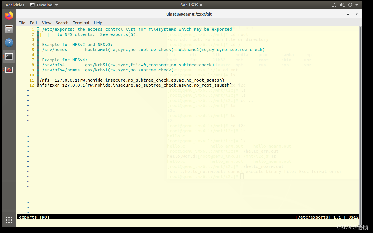Viewport: 373px width, 233px height.
Task: Click '/srv/nfs4/homes' line text
Action: pyautogui.click(x=108, y=70)
